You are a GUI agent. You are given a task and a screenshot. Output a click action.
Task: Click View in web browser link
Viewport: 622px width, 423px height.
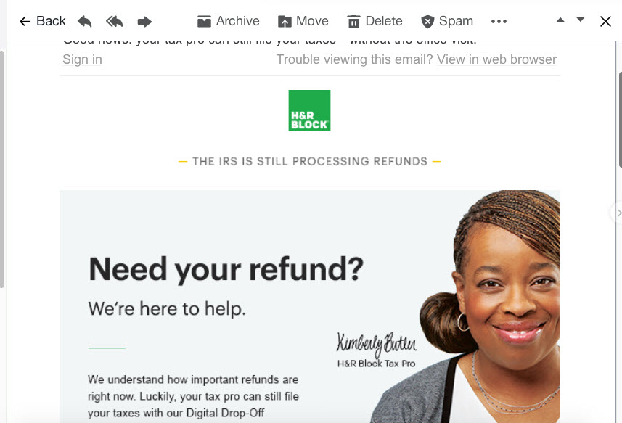click(x=496, y=59)
